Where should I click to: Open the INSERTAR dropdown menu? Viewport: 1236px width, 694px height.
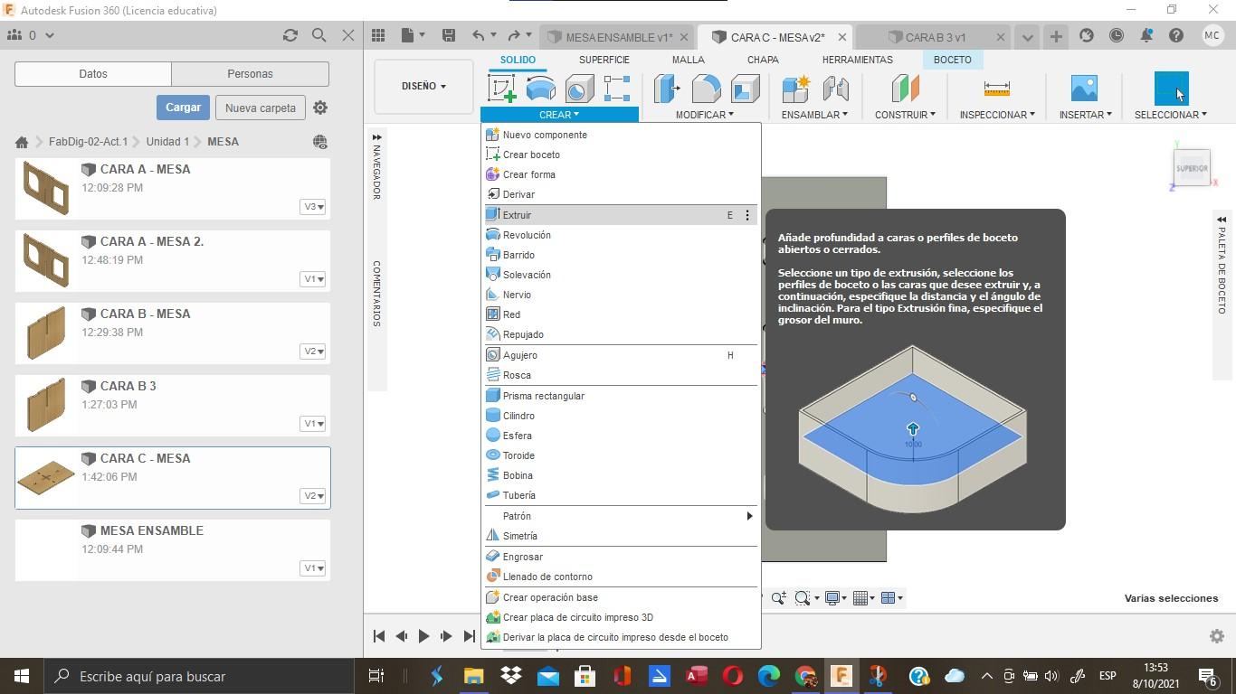(x=1084, y=115)
